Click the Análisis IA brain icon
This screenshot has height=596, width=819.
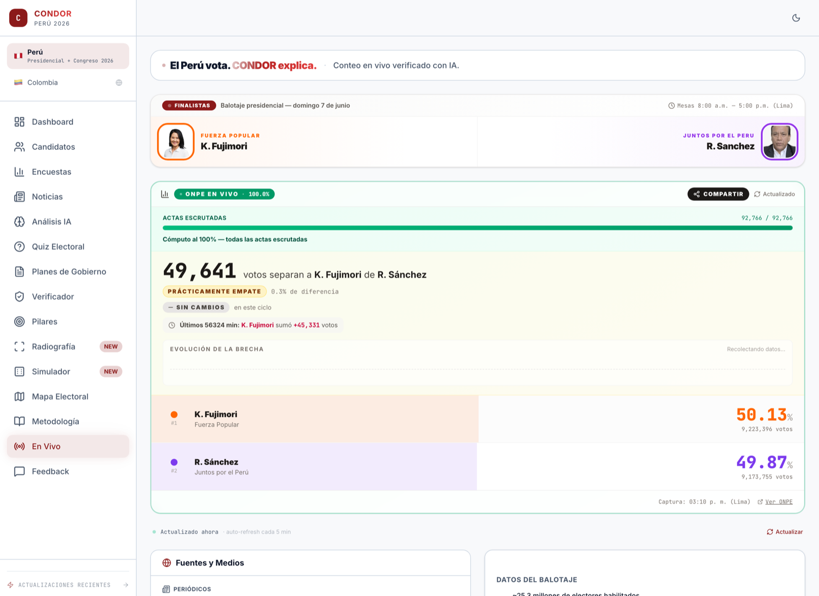point(19,222)
